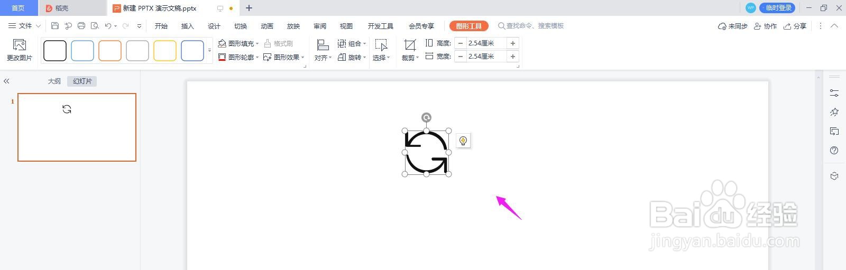Click the Save icon in quick toolbar
The image size is (846, 270).
pos(55,26)
